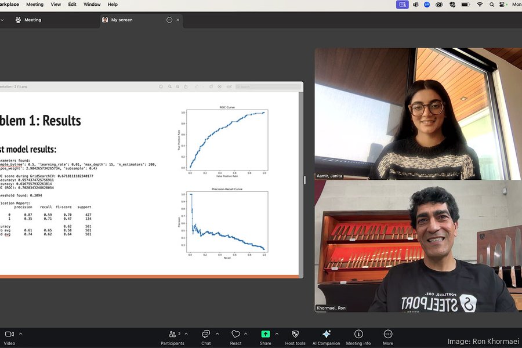522x348 pixels.
Task: Click the Preview share icon
Action: click(x=186, y=86)
